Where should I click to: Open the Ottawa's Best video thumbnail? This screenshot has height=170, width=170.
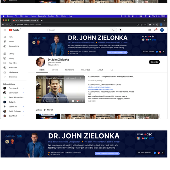[73, 116]
